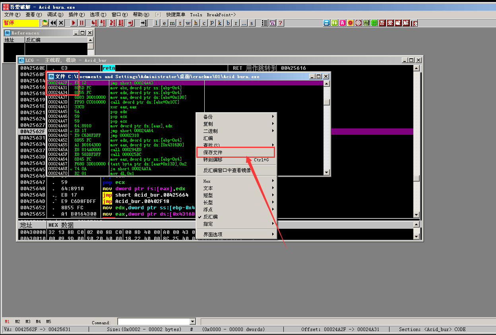Open the Tools menu
The height and width of the screenshot is (335, 496).
point(196,15)
